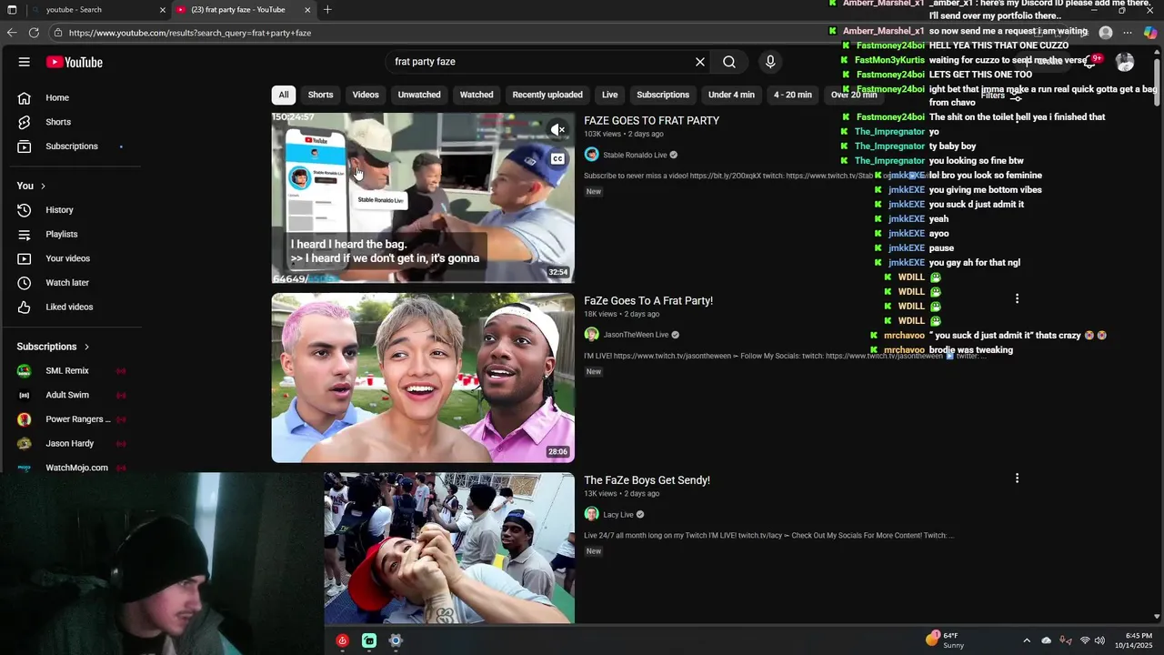
Task: Expand the Subscriptions section chevron in sidebar
Action: pyautogui.click(x=86, y=347)
